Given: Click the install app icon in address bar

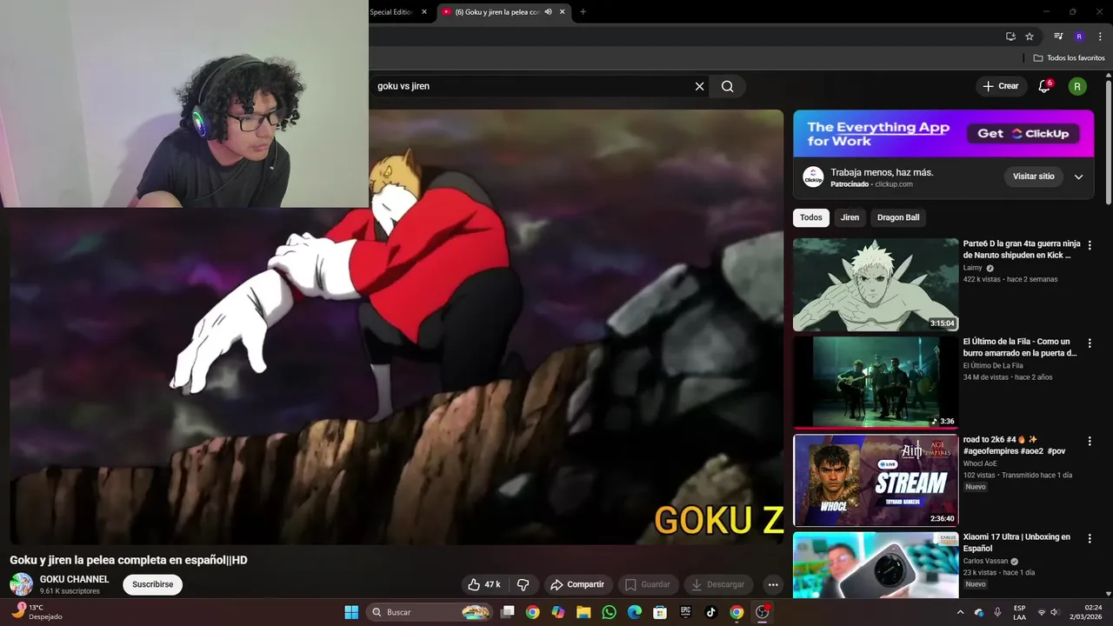Looking at the screenshot, I should point(1010,37).
